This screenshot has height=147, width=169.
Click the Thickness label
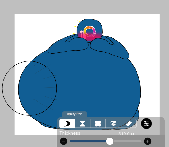[70, 133]
